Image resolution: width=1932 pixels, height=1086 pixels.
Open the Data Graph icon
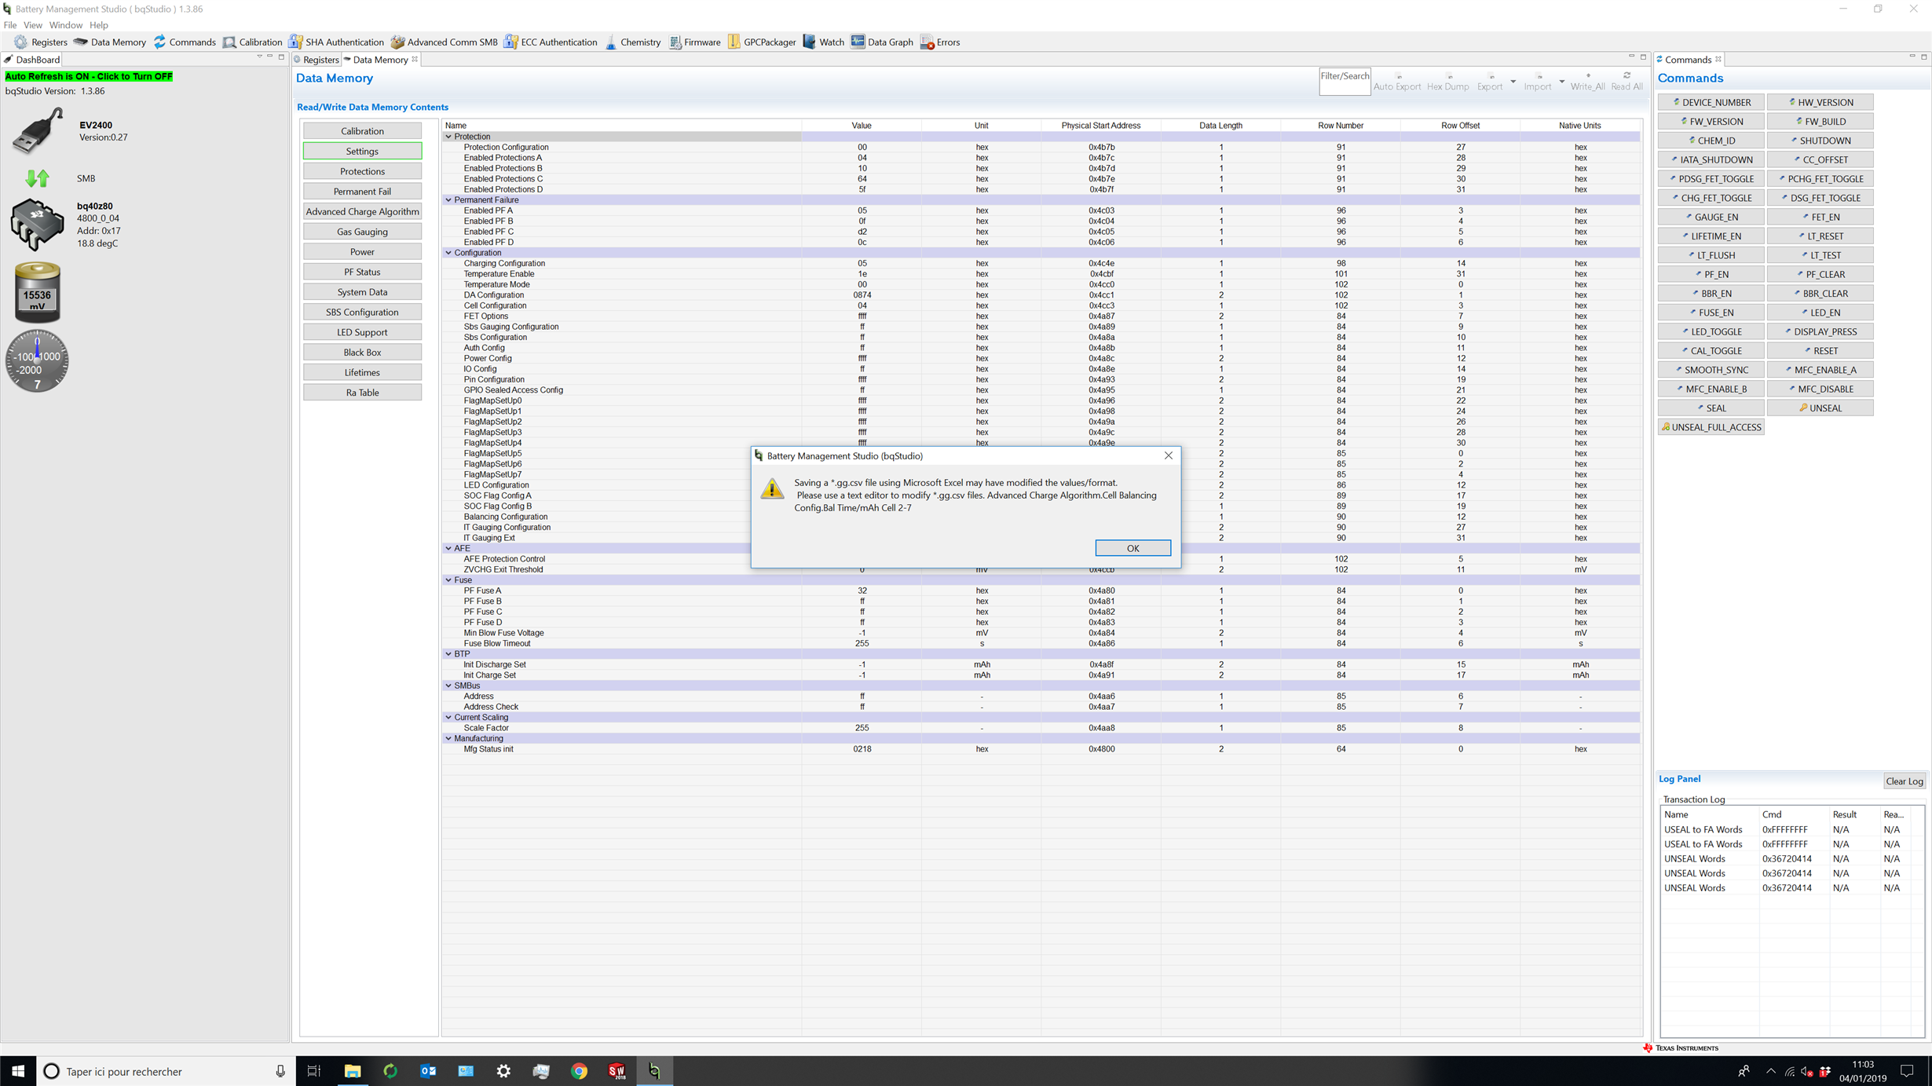[x=858, y=42]
